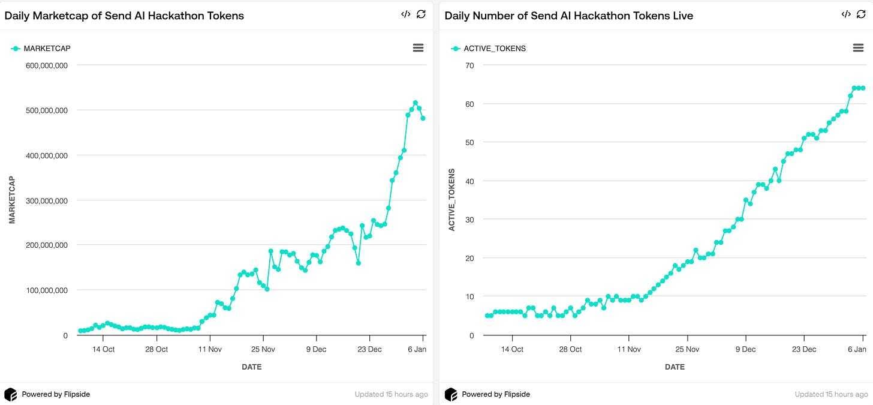Screen dimensions: 873x405
Task: Refresh the Daily Marketcap chart
Action: tap(422, 14)
